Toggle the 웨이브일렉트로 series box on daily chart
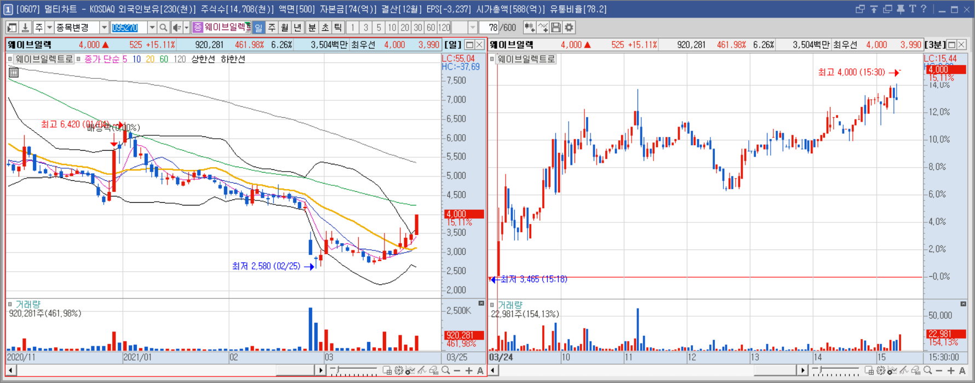This screenshot has width=975, height=383. pos(10,59)
